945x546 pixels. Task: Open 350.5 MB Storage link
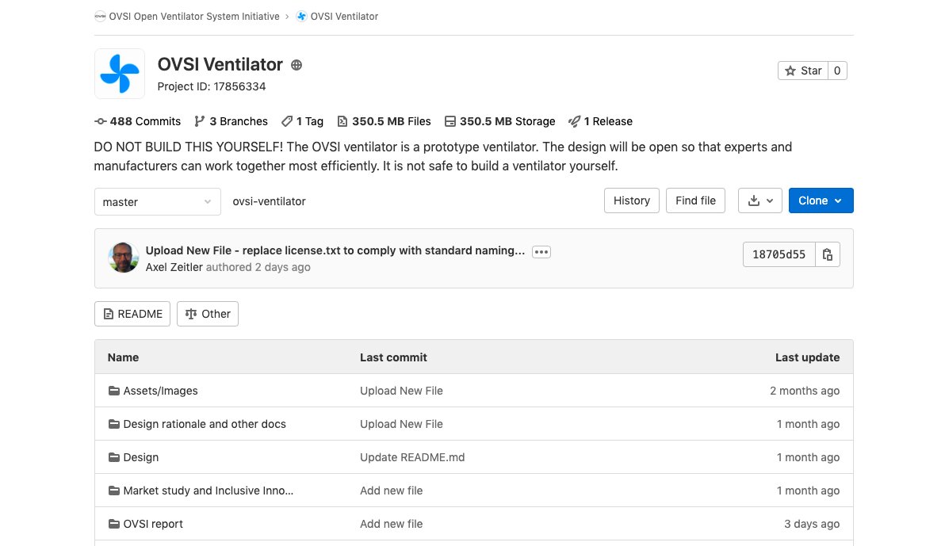[499, 121]
